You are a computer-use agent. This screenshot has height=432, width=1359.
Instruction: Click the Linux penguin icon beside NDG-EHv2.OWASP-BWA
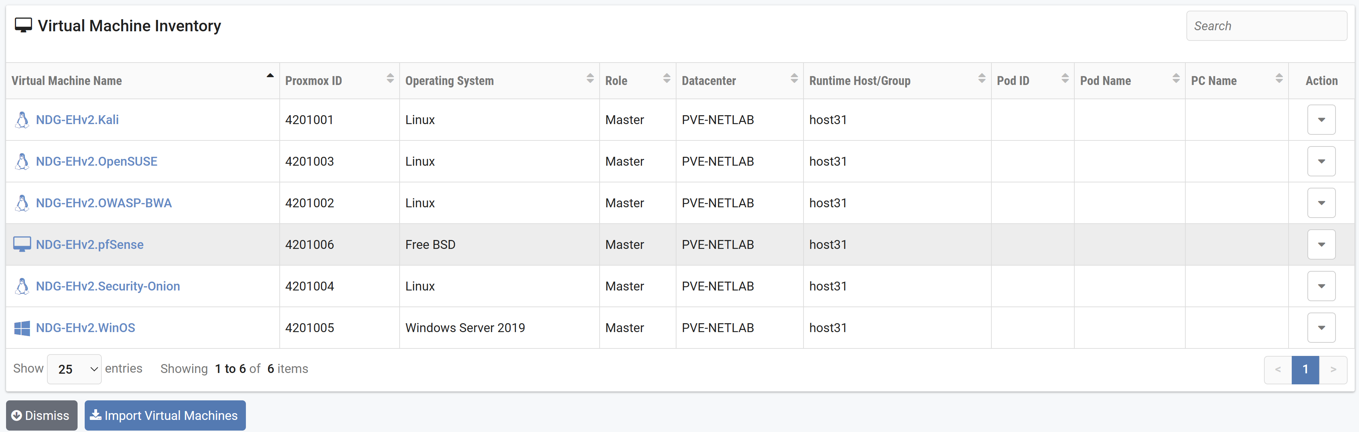22,203
